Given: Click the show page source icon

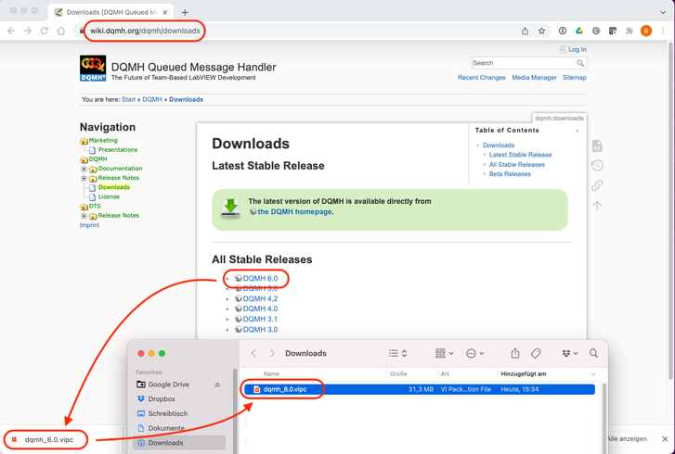Looking at the screenshot, I should pyautogui.click(x=597, y=145).
